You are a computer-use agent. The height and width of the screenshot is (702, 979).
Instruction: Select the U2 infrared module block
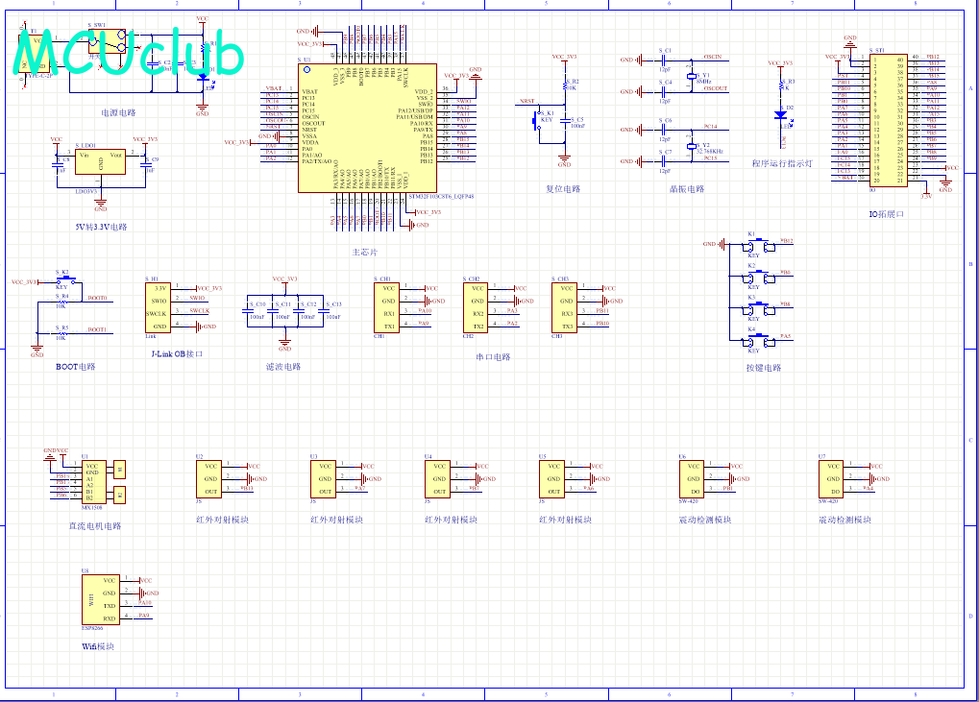point(208,479)
